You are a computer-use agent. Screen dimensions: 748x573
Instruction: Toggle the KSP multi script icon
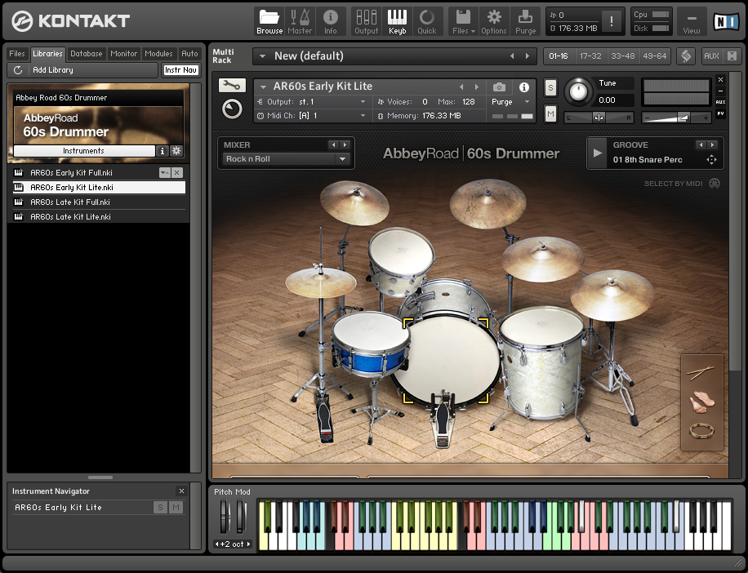click(686, 56)
